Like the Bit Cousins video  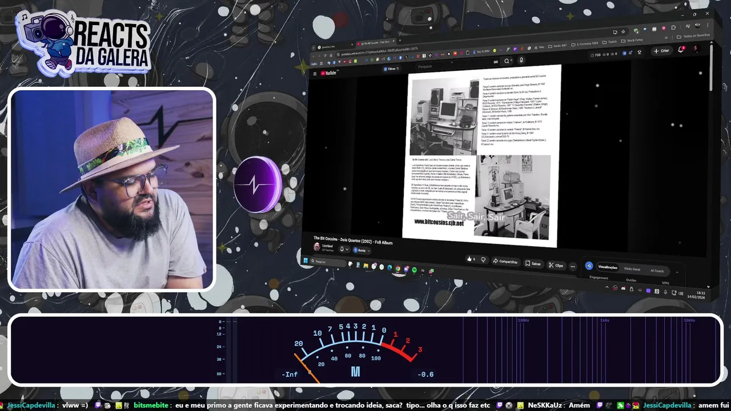(x=471, y=259)
